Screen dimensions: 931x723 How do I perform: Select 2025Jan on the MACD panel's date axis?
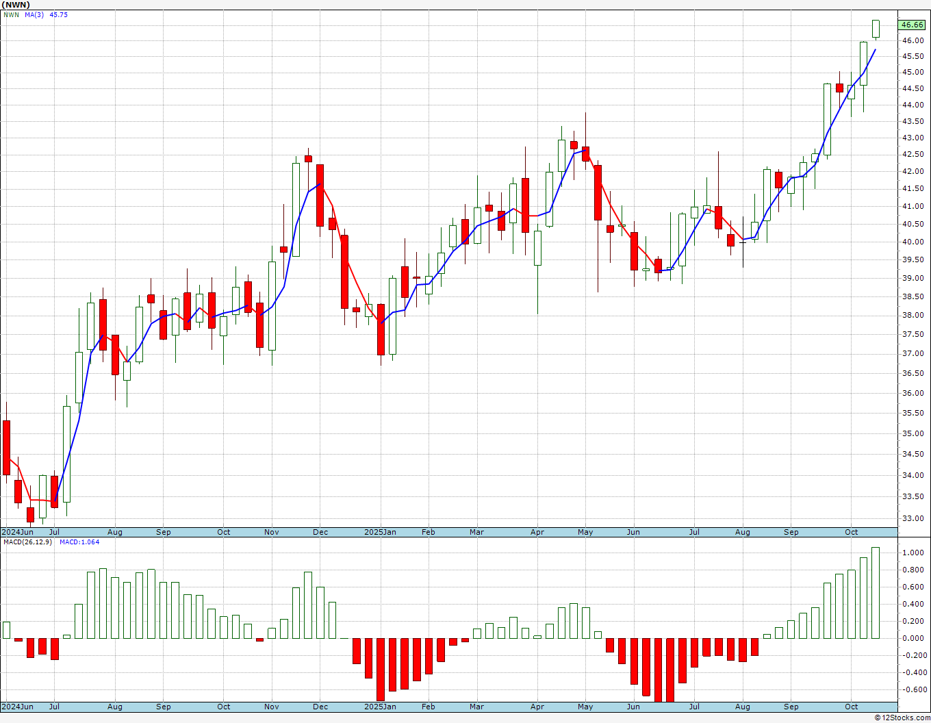(x=380, y=707)
